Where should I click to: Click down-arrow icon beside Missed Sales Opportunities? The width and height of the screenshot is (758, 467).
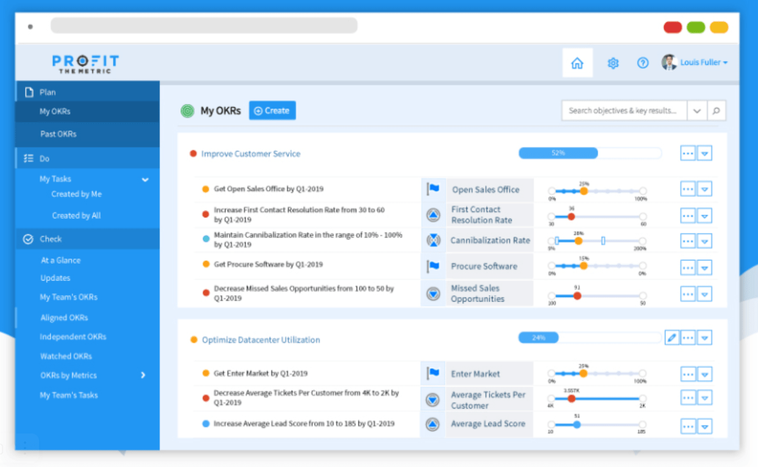pyautogui.click(x=433, y=294)
